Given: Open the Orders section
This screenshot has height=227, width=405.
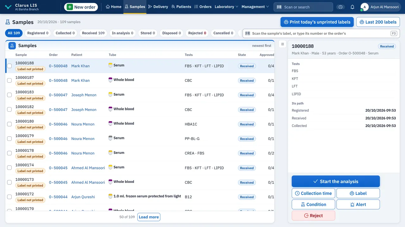Looking at the screenshot, I should [203, 7].
